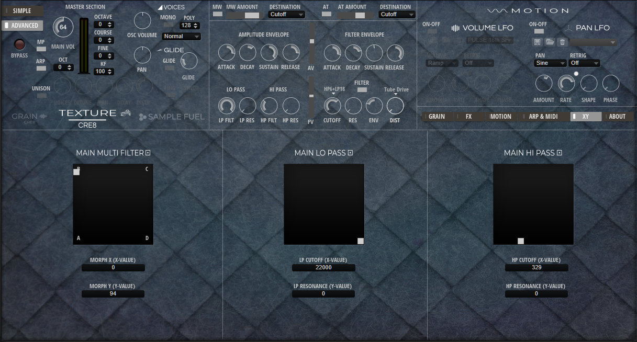Click the filter Cutoff knob
Screen dimensions: 637x342
[x=332, y=106]
